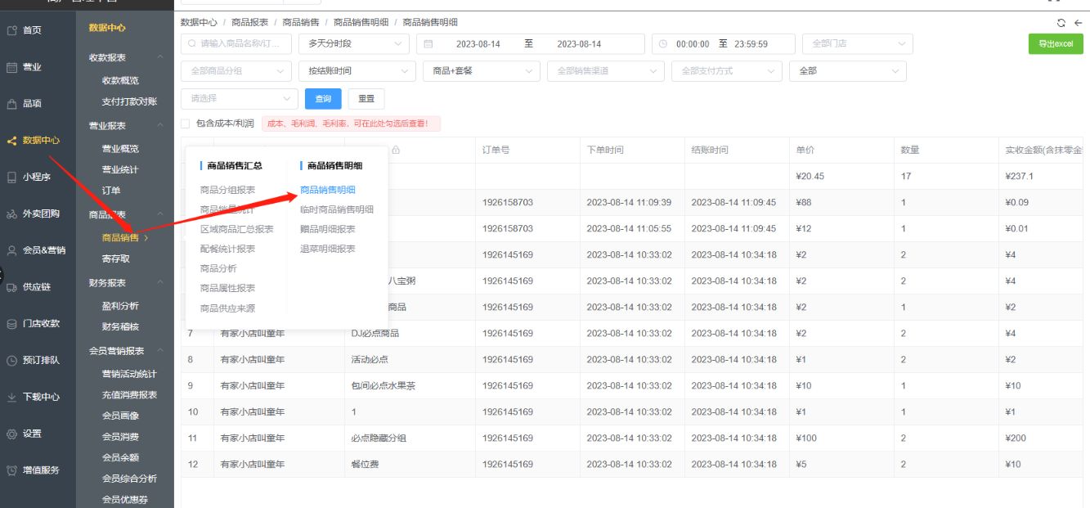Click the 小程序 phone icon

click(x=11, y=177)
